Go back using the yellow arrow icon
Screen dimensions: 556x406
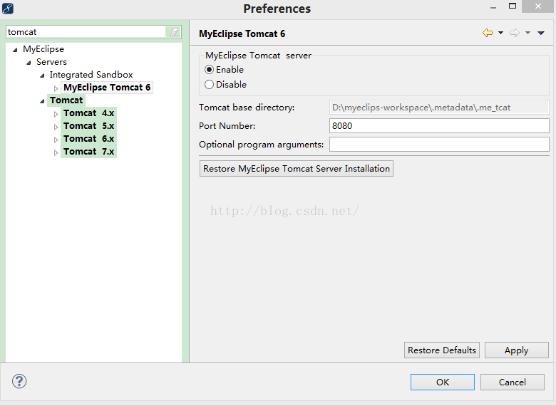[x=488, y=33]
